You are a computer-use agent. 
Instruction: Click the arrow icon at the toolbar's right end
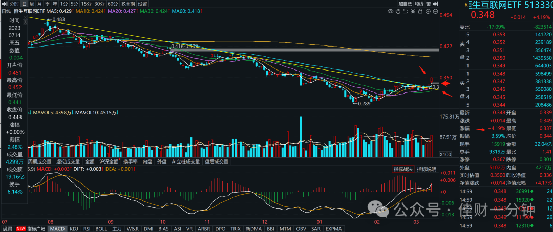pyautogui.click(x=435, y=4)
